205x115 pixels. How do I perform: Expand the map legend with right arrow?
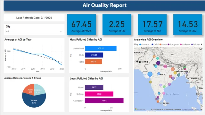[x=201, y=44]
